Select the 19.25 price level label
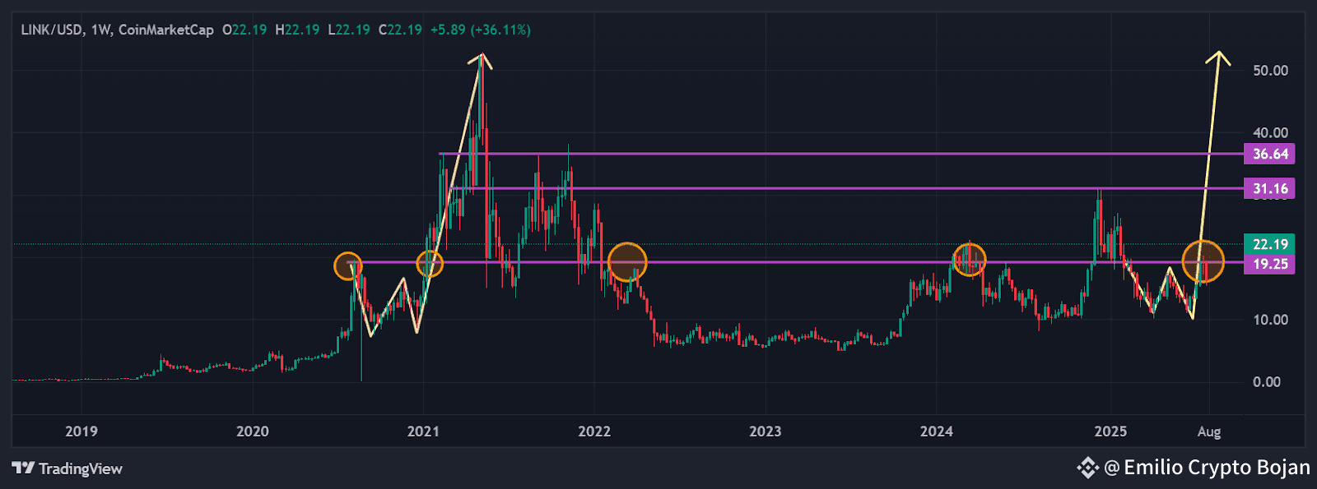The width and height of the screenshot is (1317, 489). pos(1269,264)
